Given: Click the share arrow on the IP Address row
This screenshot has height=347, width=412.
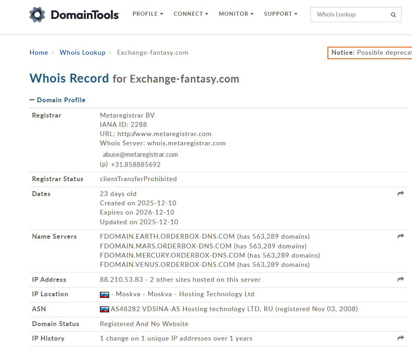Looking at the screenshot, I should [400, 279].
